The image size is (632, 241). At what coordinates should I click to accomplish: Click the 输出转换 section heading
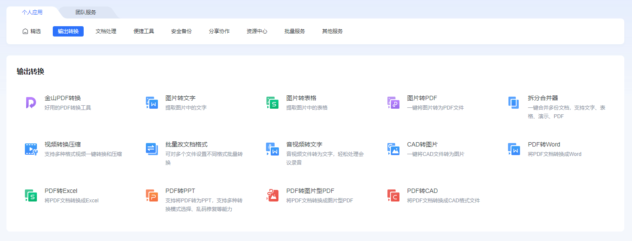click(30, 72)
